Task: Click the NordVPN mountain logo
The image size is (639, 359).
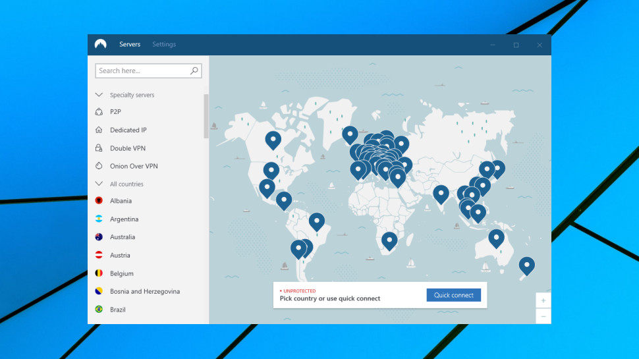Action: 101,44
